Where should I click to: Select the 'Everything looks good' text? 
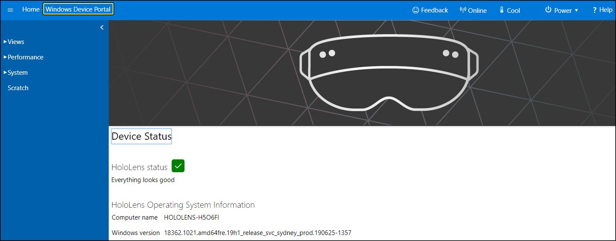tap(143, 180)
